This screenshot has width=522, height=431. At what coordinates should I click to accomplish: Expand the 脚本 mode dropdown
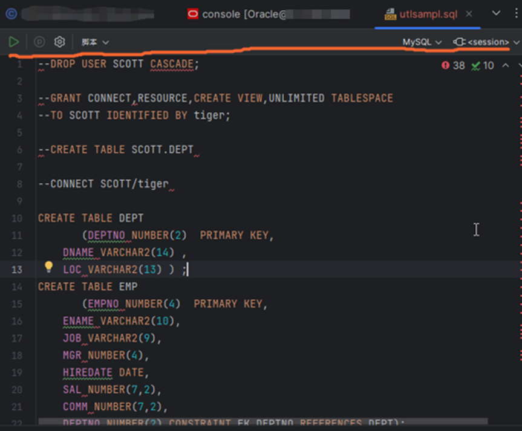pos(95,42)
